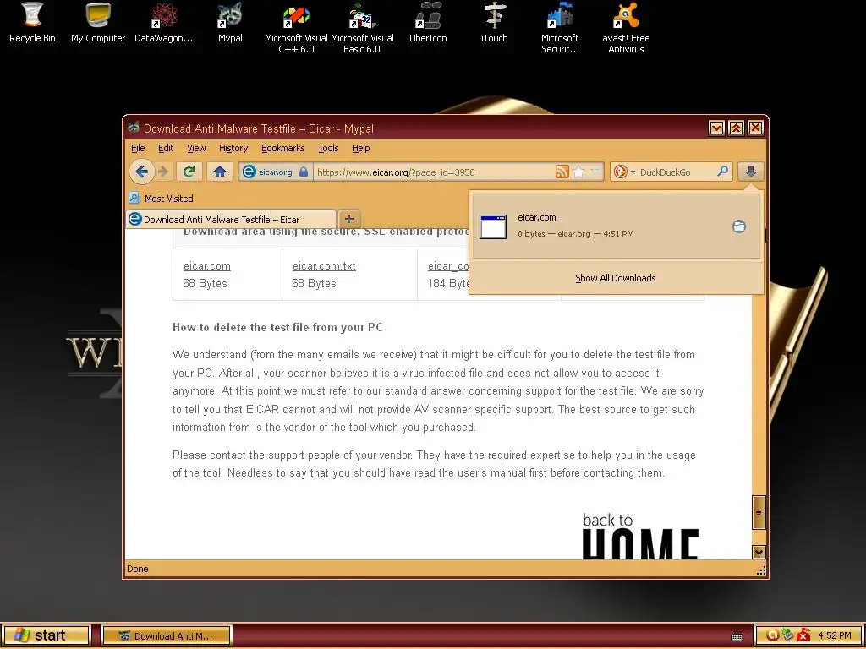Open the bookmarks dropdown arrow next to star
Viewport: 866px width, 649px height.
(595, 172)
